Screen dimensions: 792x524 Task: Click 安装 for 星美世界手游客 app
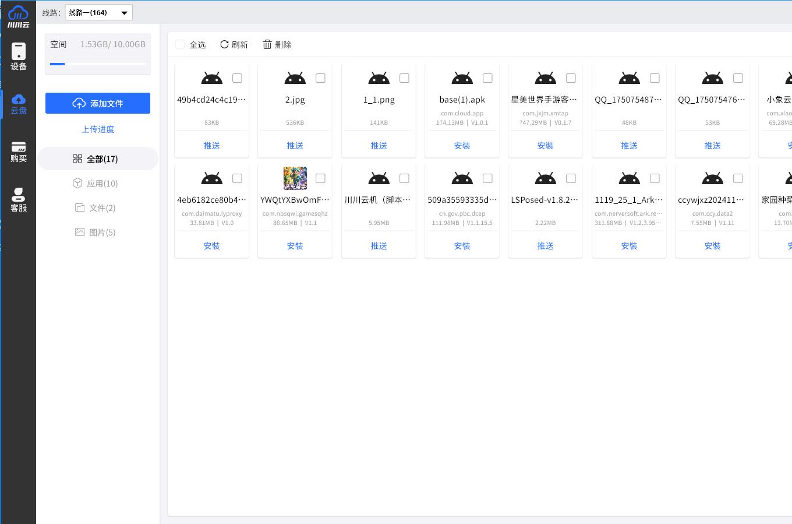pyautogui.click(x=545, y=146)
